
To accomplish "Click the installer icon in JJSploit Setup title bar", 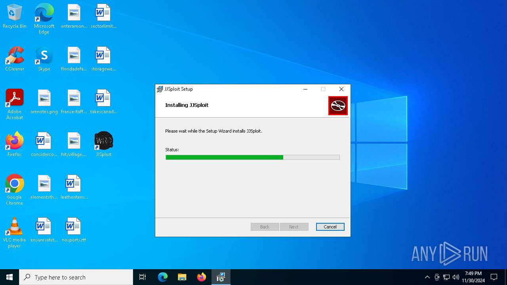I will (x=160, y=89).
